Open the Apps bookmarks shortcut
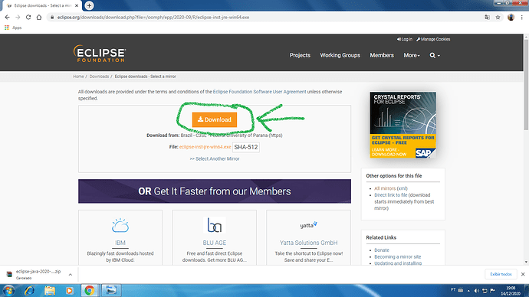 pos(13,28)
